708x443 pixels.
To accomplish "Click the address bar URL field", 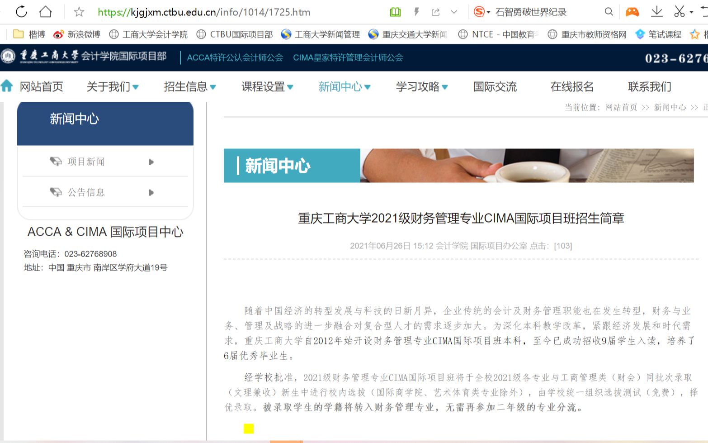I will pyautogui.click(x=203, y=12).
